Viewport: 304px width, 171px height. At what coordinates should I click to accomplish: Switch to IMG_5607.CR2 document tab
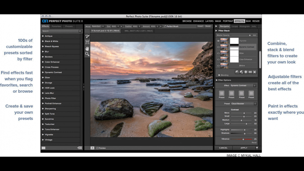138,31
